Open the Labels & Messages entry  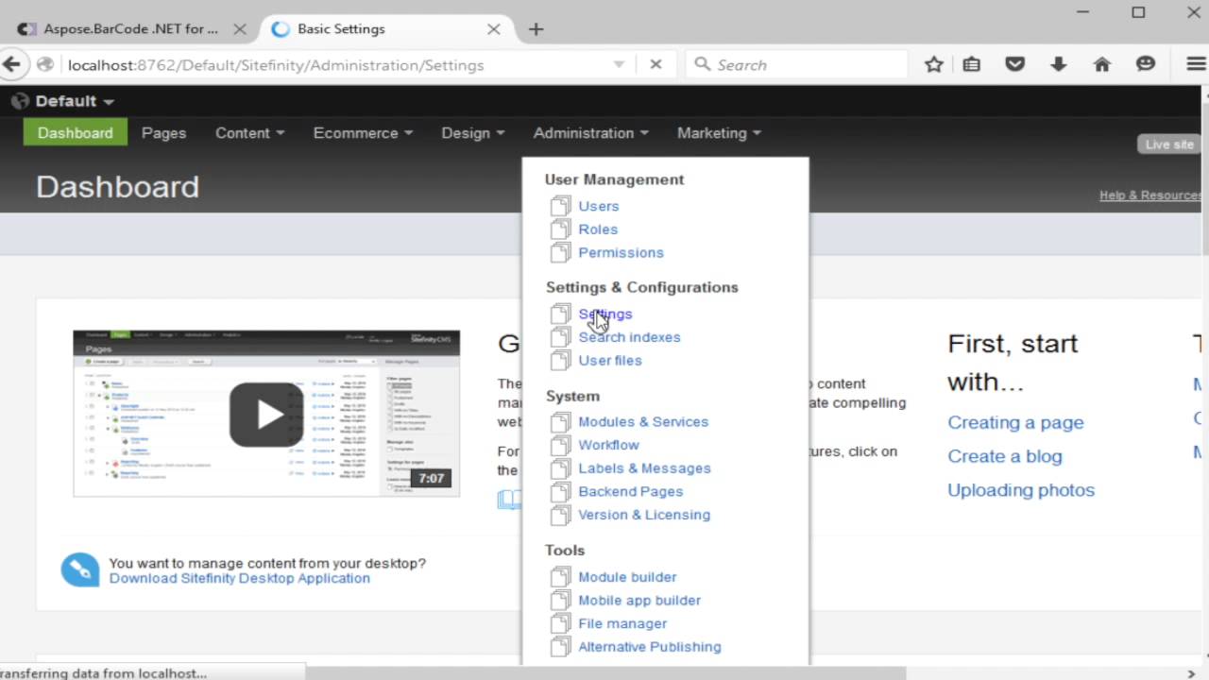tap(644, 468)
